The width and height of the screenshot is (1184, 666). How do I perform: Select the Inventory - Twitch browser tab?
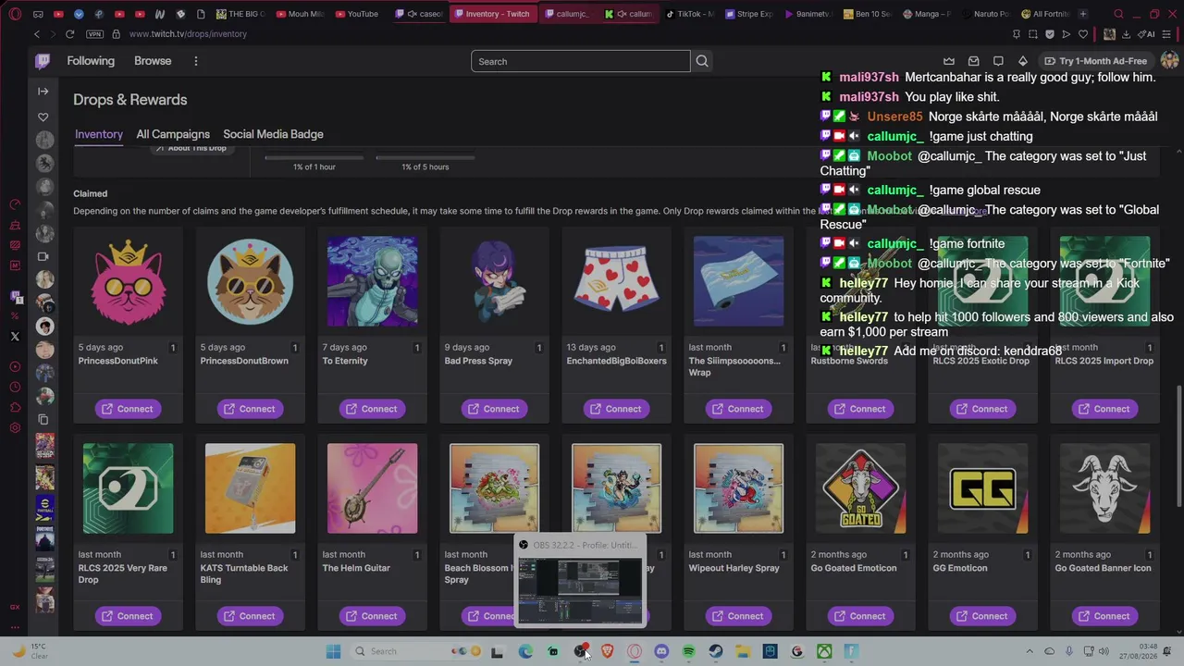(x=493, y=14)
